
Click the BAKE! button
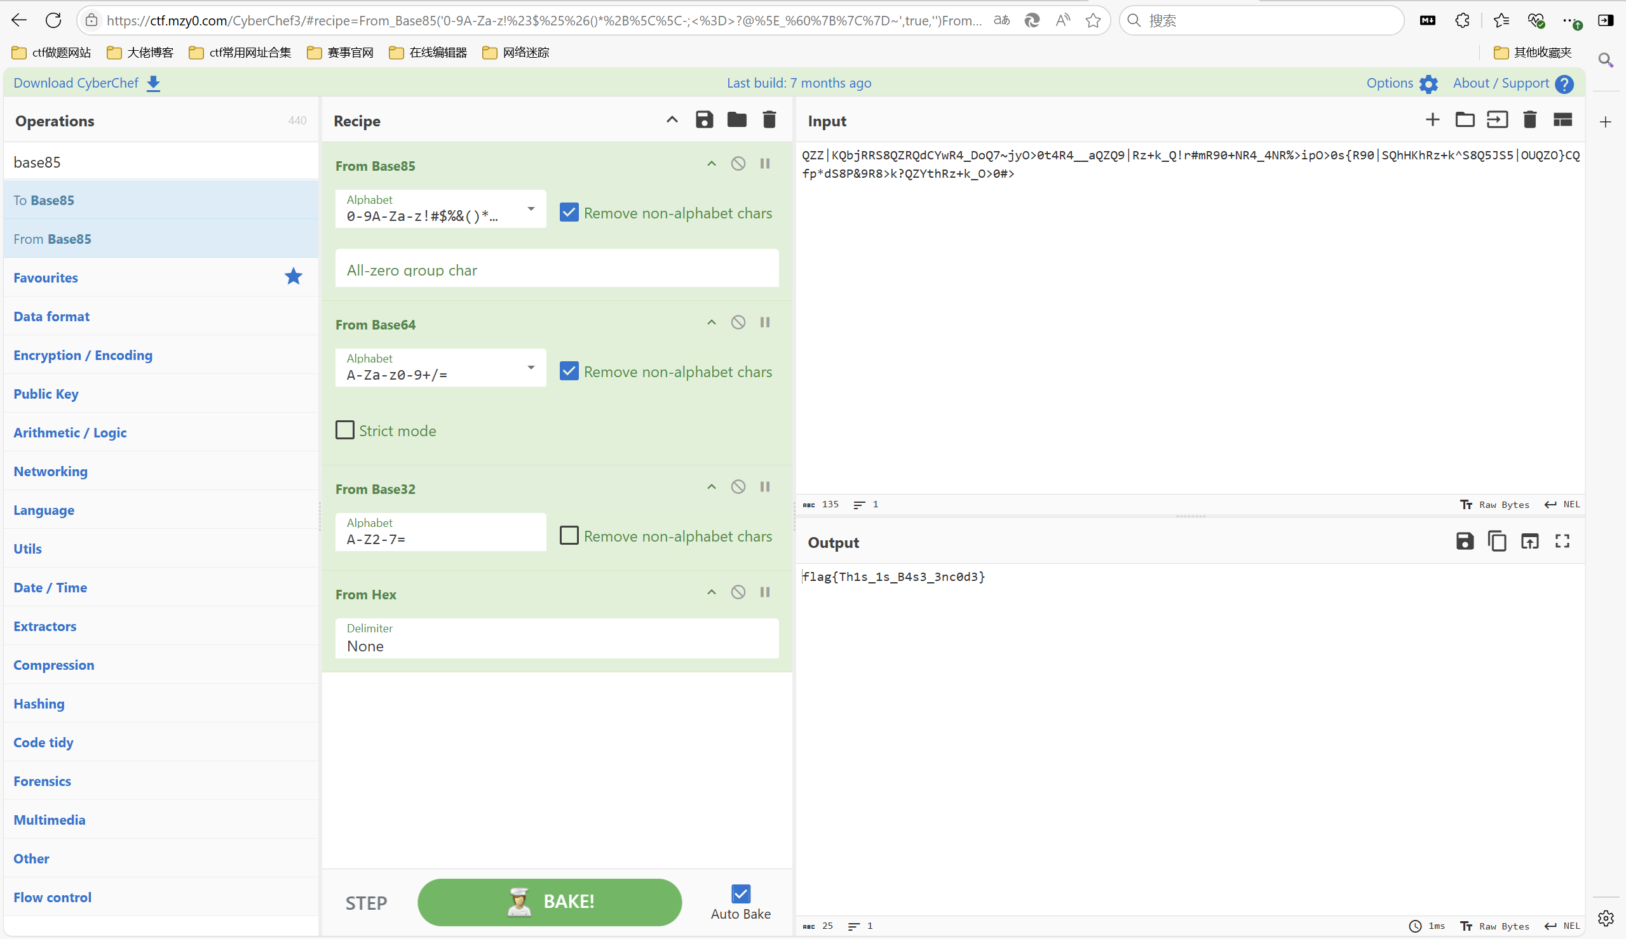(549, 902)
